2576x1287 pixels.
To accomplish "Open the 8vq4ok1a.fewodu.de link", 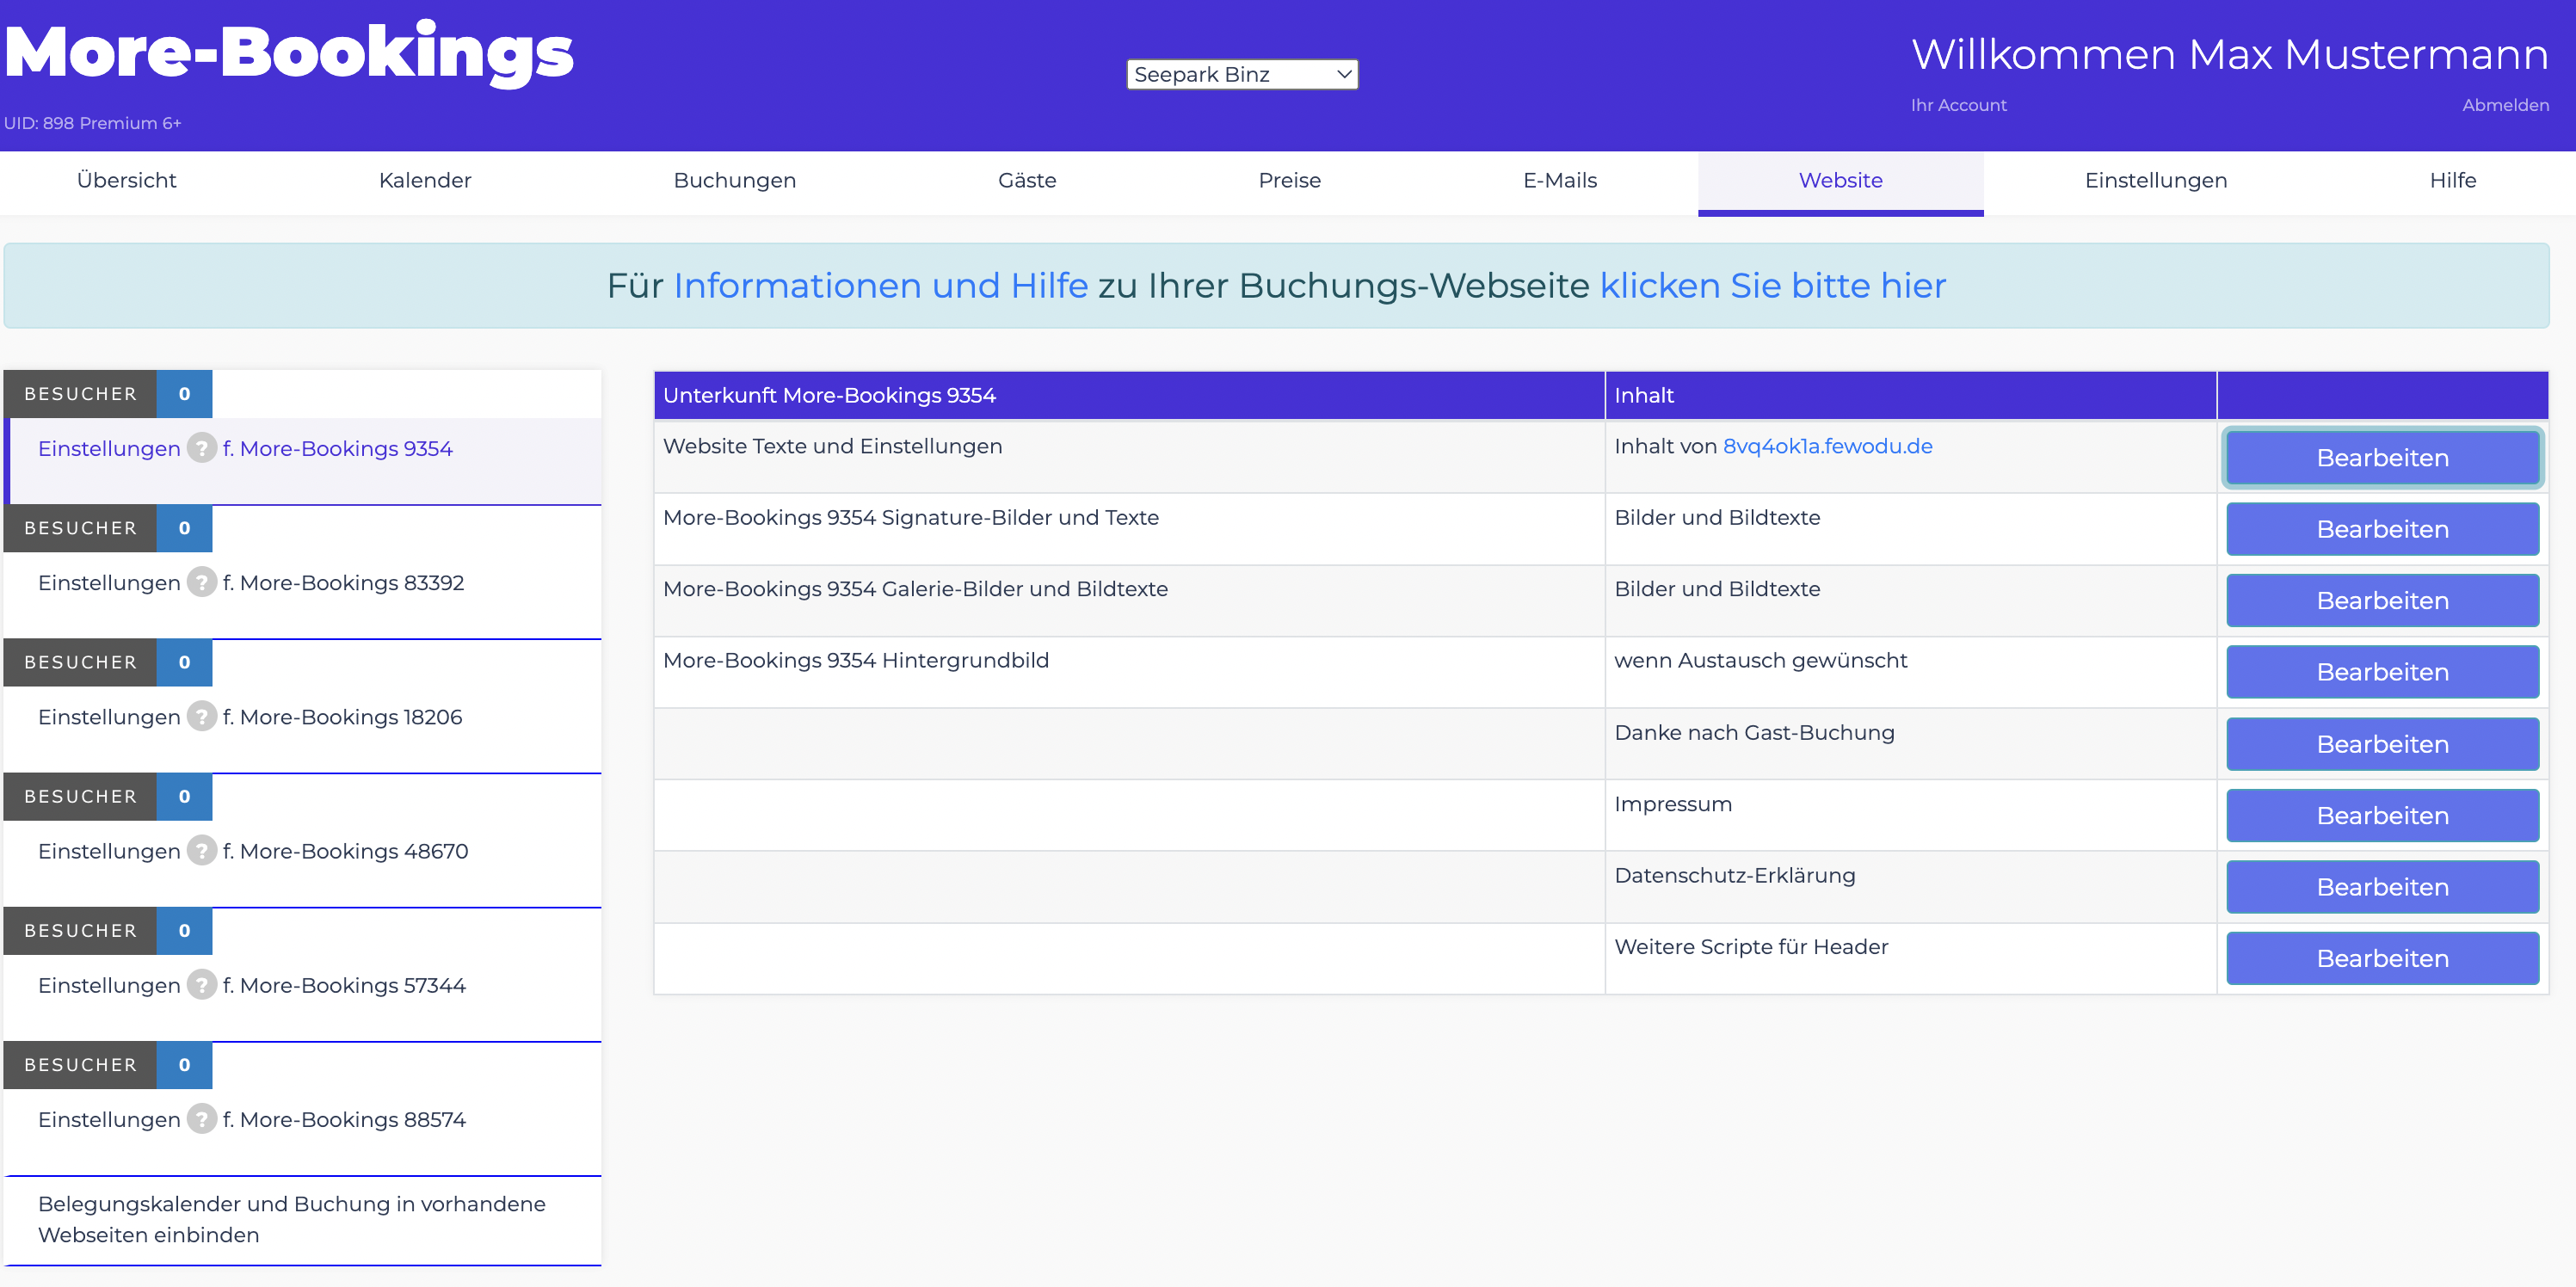I will click(x=1828, y=447).
